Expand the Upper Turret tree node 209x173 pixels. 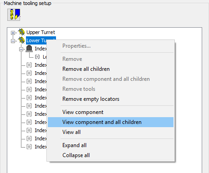coord(13,33)
